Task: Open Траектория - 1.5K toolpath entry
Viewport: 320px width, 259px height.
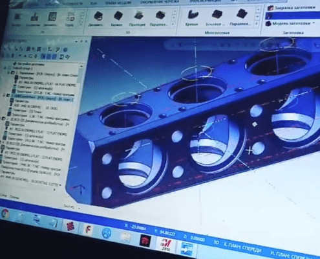Action: click(x=37, y=117)
